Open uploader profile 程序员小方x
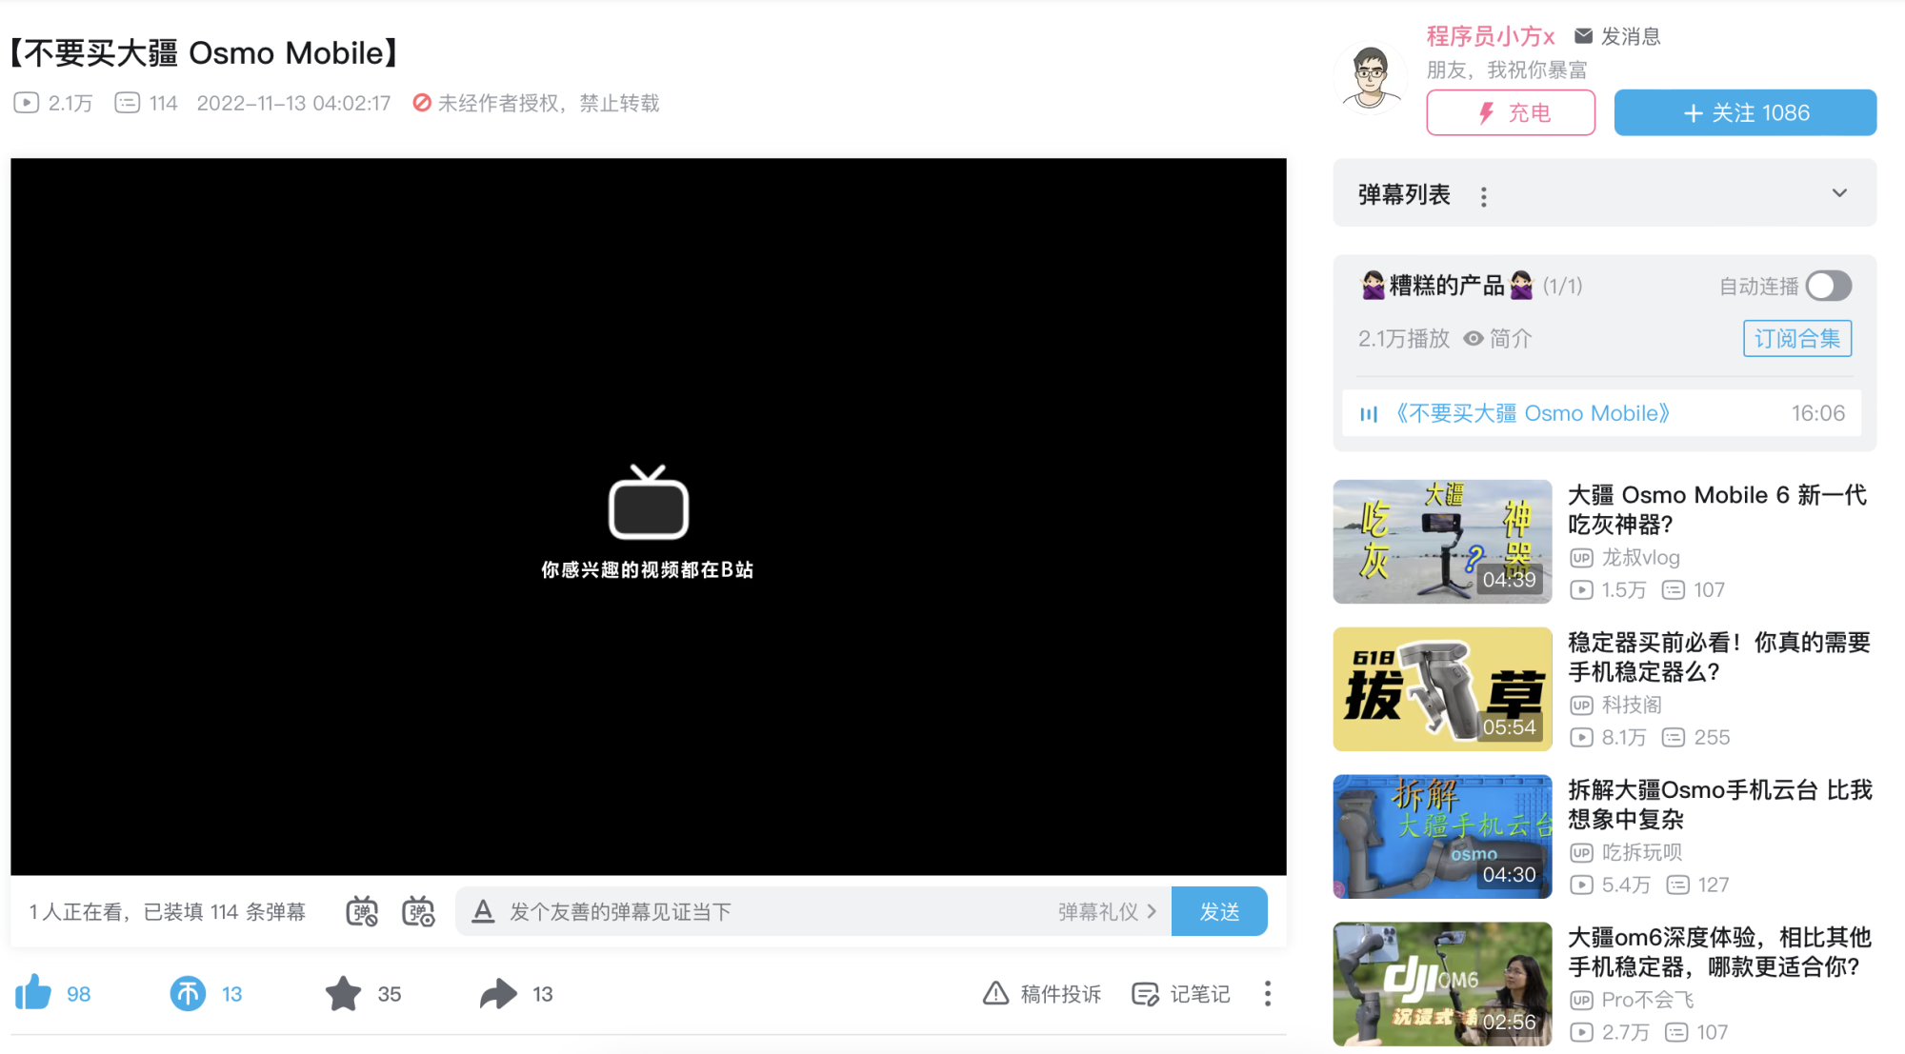Screen dimensions: 1905x1054 tap(1489, 35)
